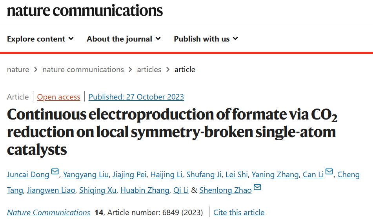Click the Published: 27 October 2023 link
This screenshot has height=221, width=373.
tap(136, 97)
